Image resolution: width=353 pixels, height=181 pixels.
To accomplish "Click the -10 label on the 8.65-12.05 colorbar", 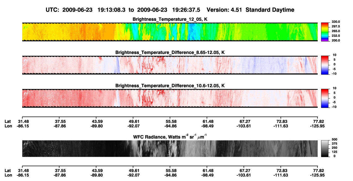I will (334, 74).
